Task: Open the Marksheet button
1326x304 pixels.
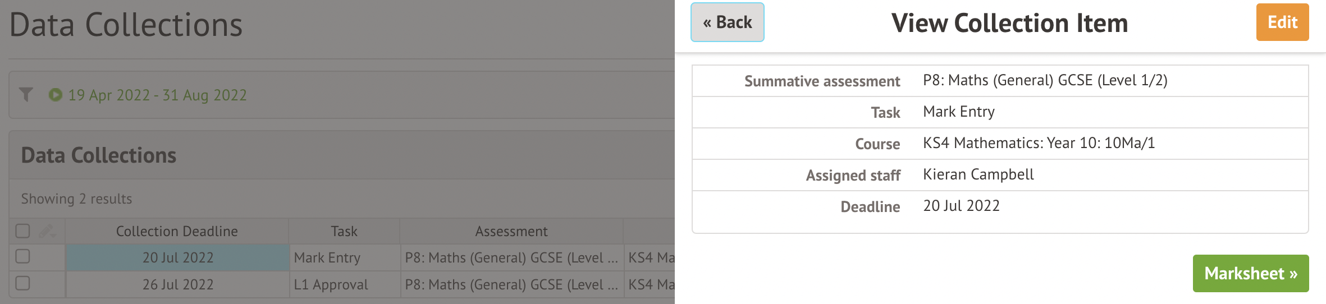Action: click(x=1251, y=273)
